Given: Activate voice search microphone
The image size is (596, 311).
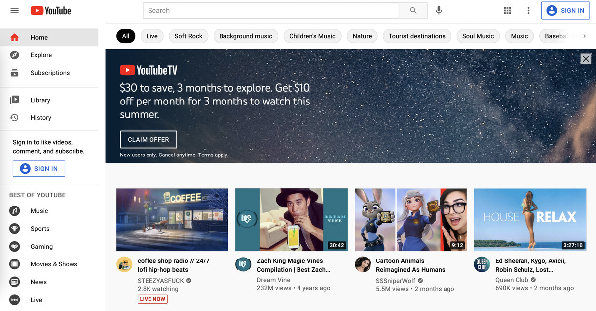Looking at the screenshot, I should tap(439, 11).
